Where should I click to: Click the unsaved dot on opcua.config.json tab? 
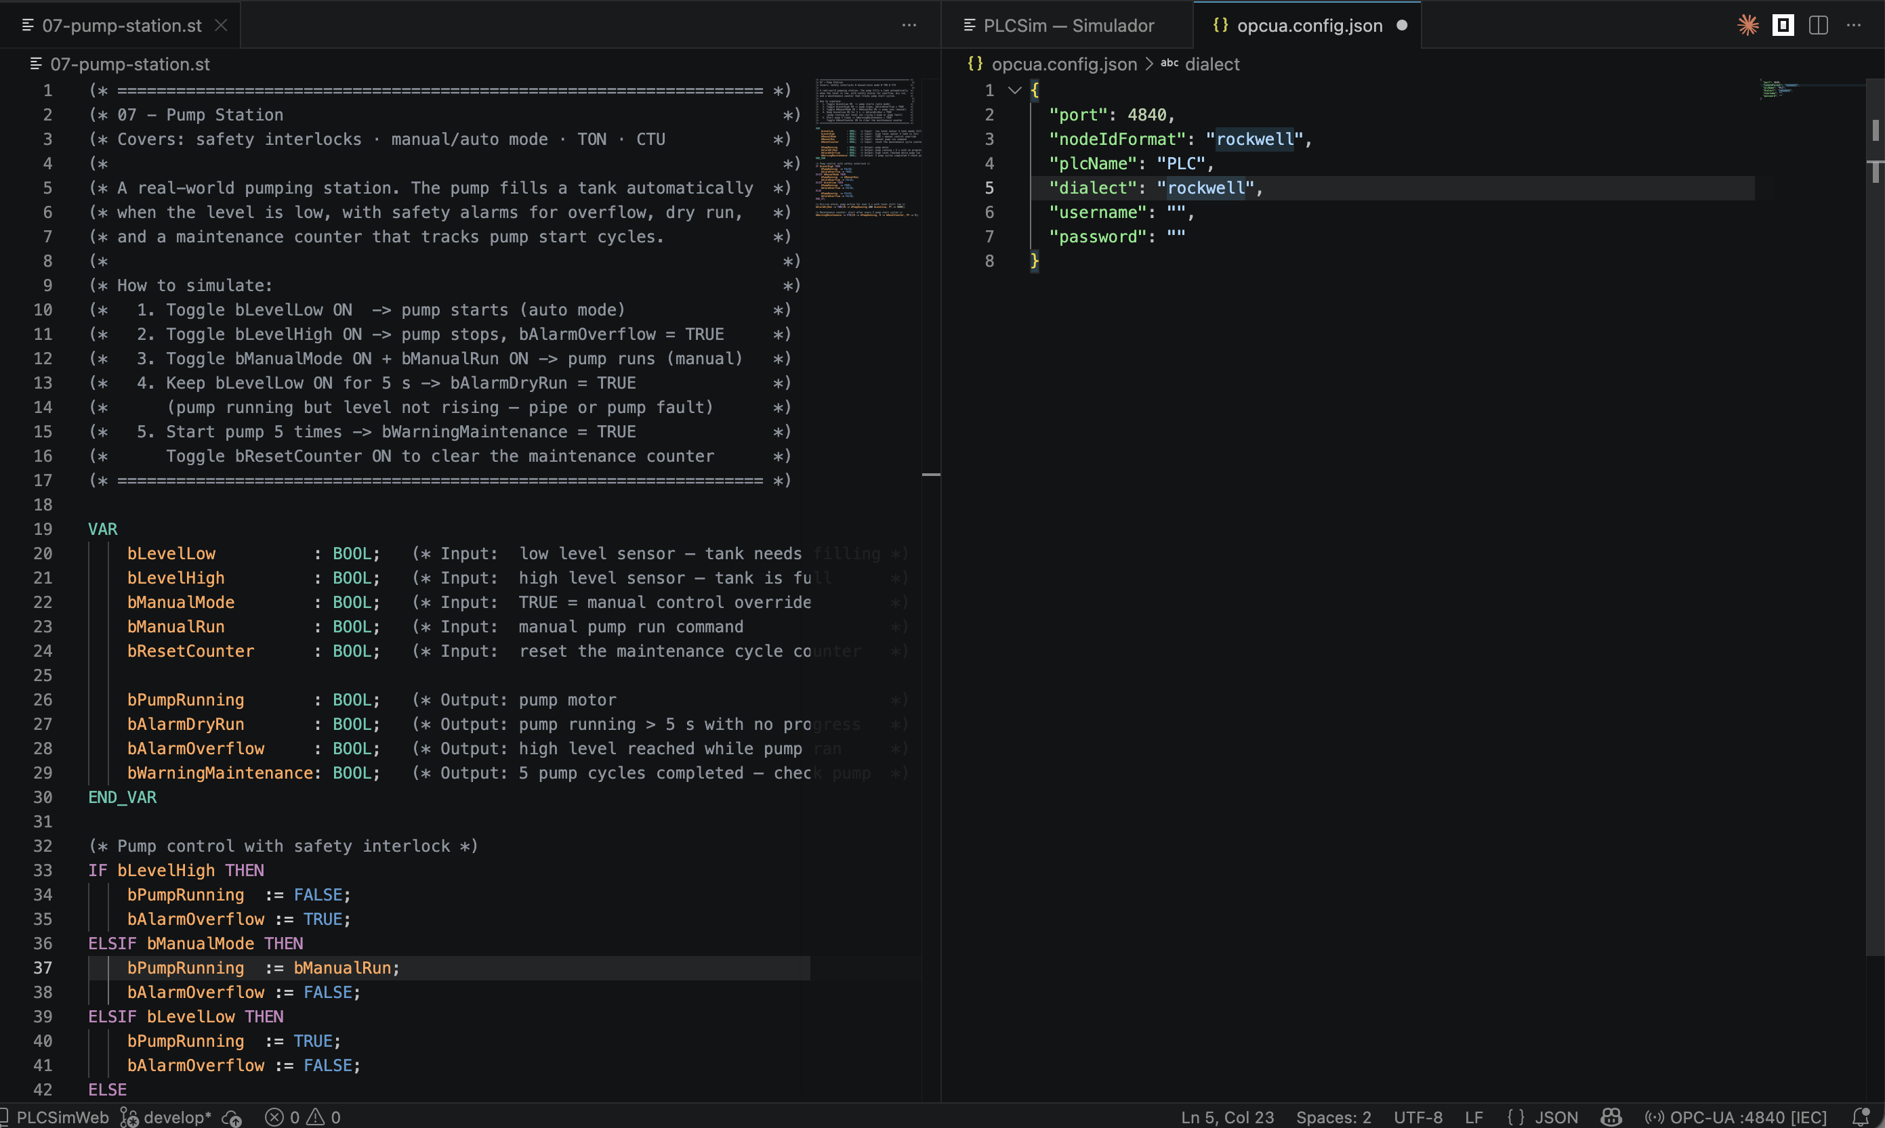pyautogui.click(x=1402, y=25)
